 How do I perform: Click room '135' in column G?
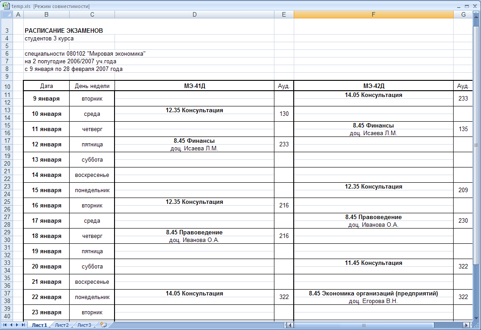(463, 129)
